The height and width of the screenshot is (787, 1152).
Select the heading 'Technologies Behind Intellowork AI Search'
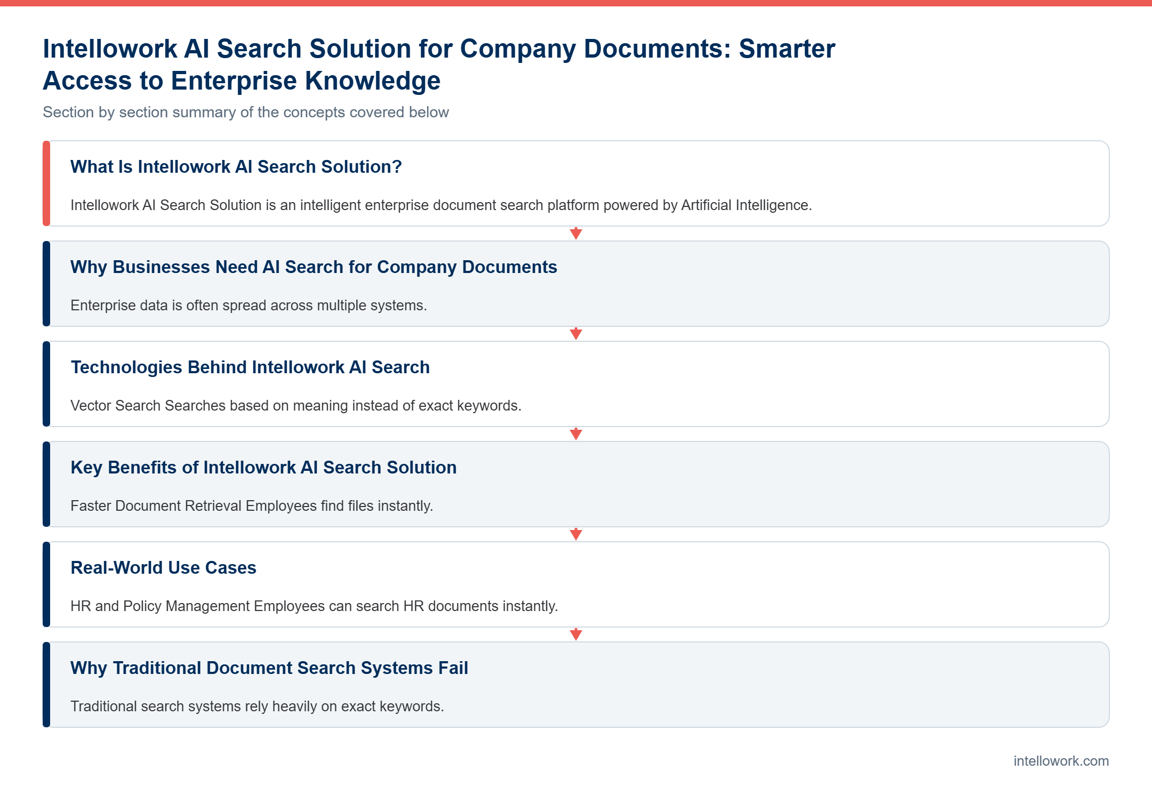pos(250,367)
